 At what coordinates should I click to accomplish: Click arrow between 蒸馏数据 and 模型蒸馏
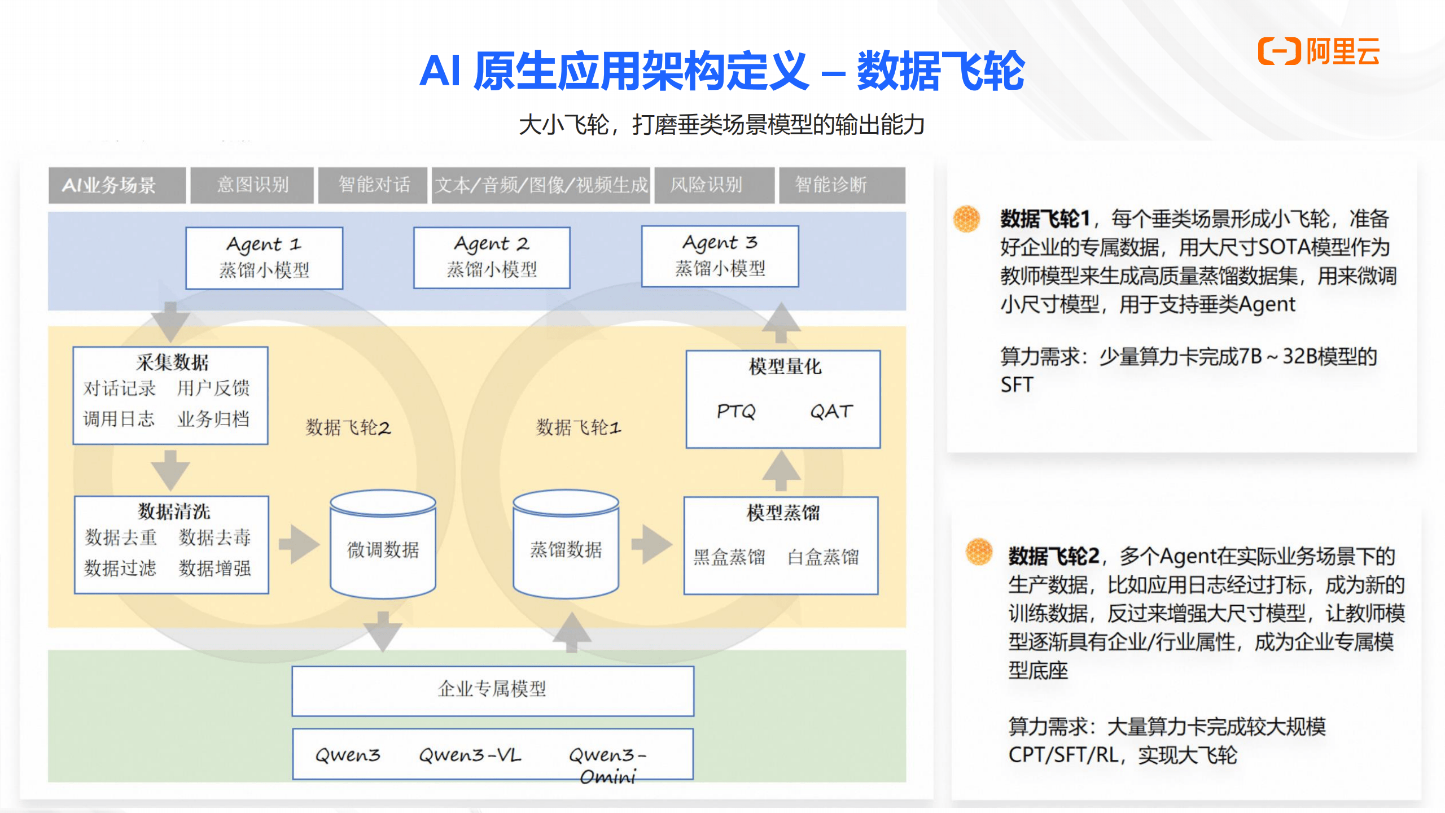pos(651,544)
